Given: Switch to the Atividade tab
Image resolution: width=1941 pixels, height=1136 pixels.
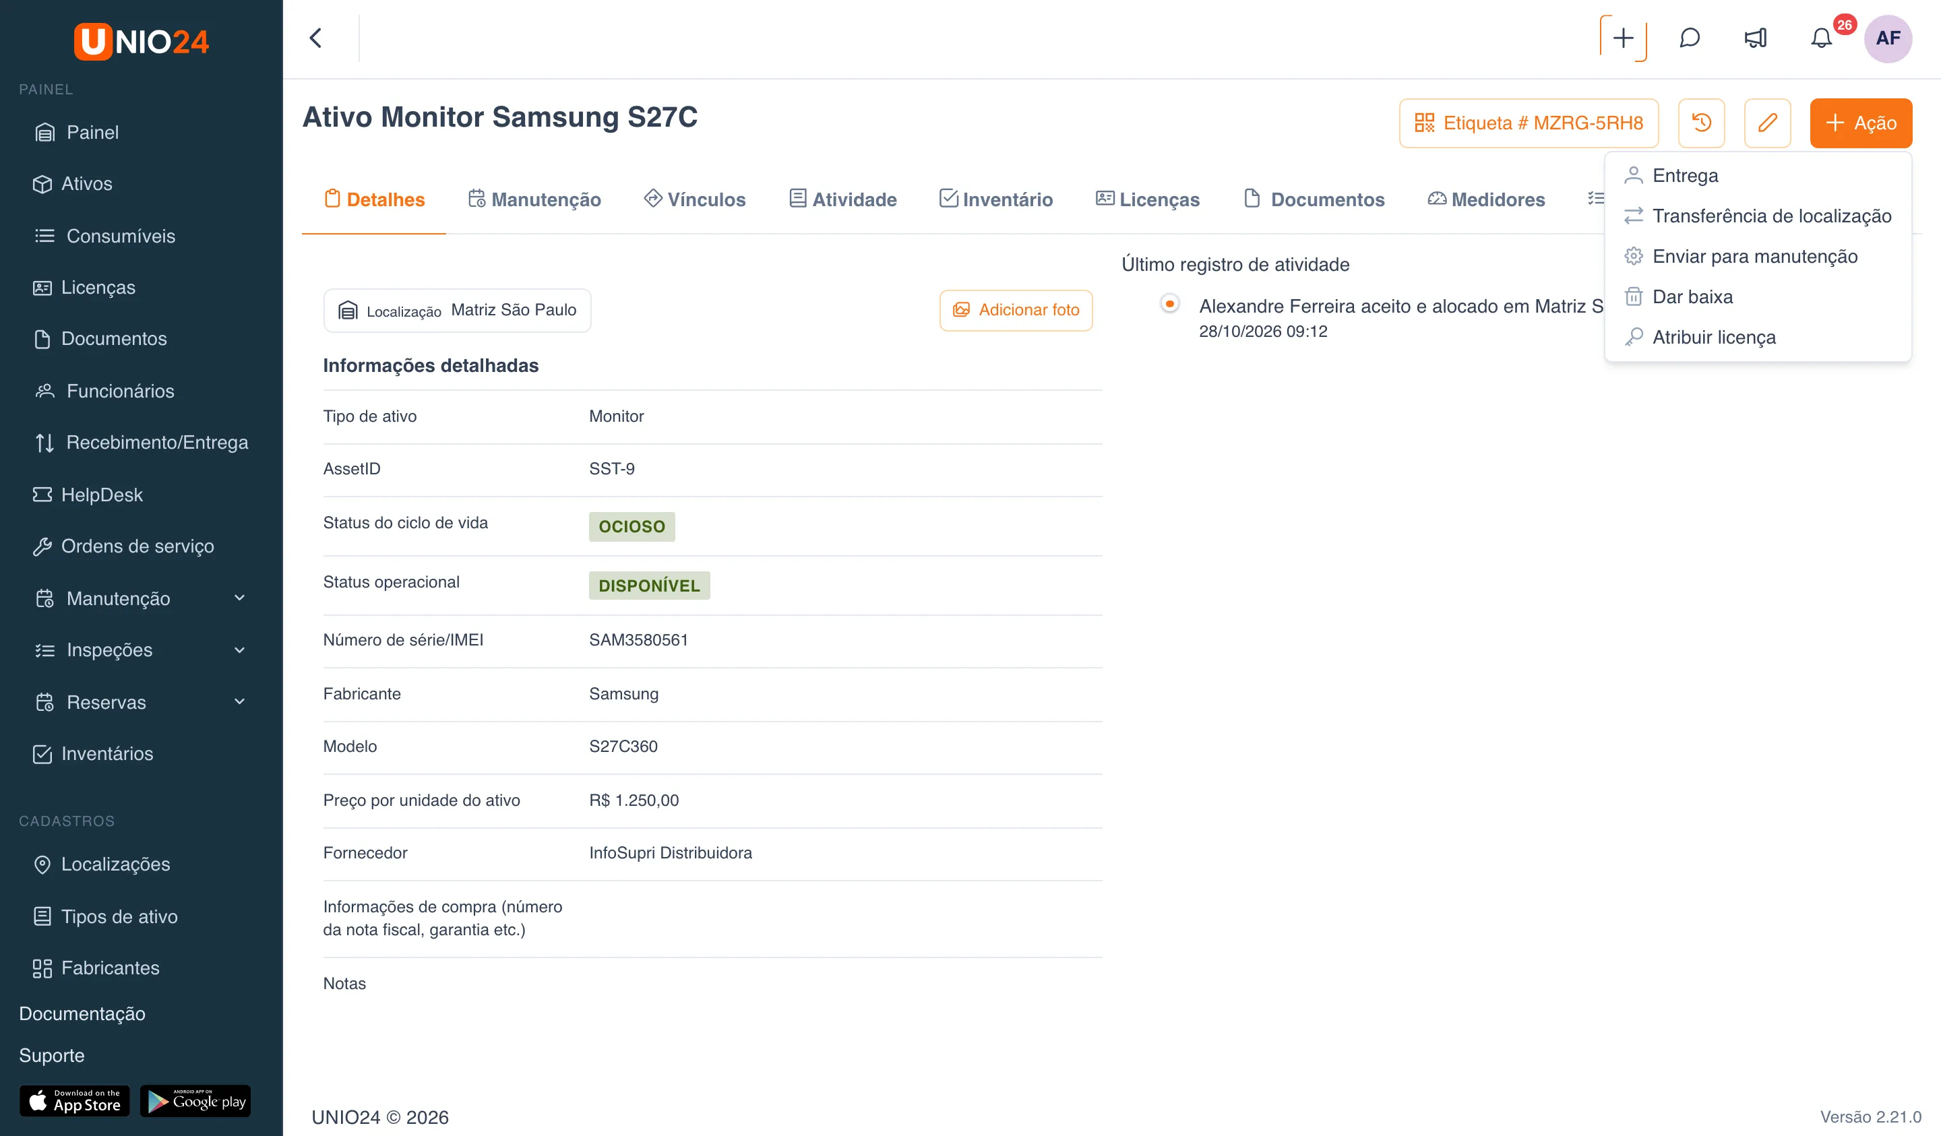Looking at the screenshot, I should coord(843,199).
